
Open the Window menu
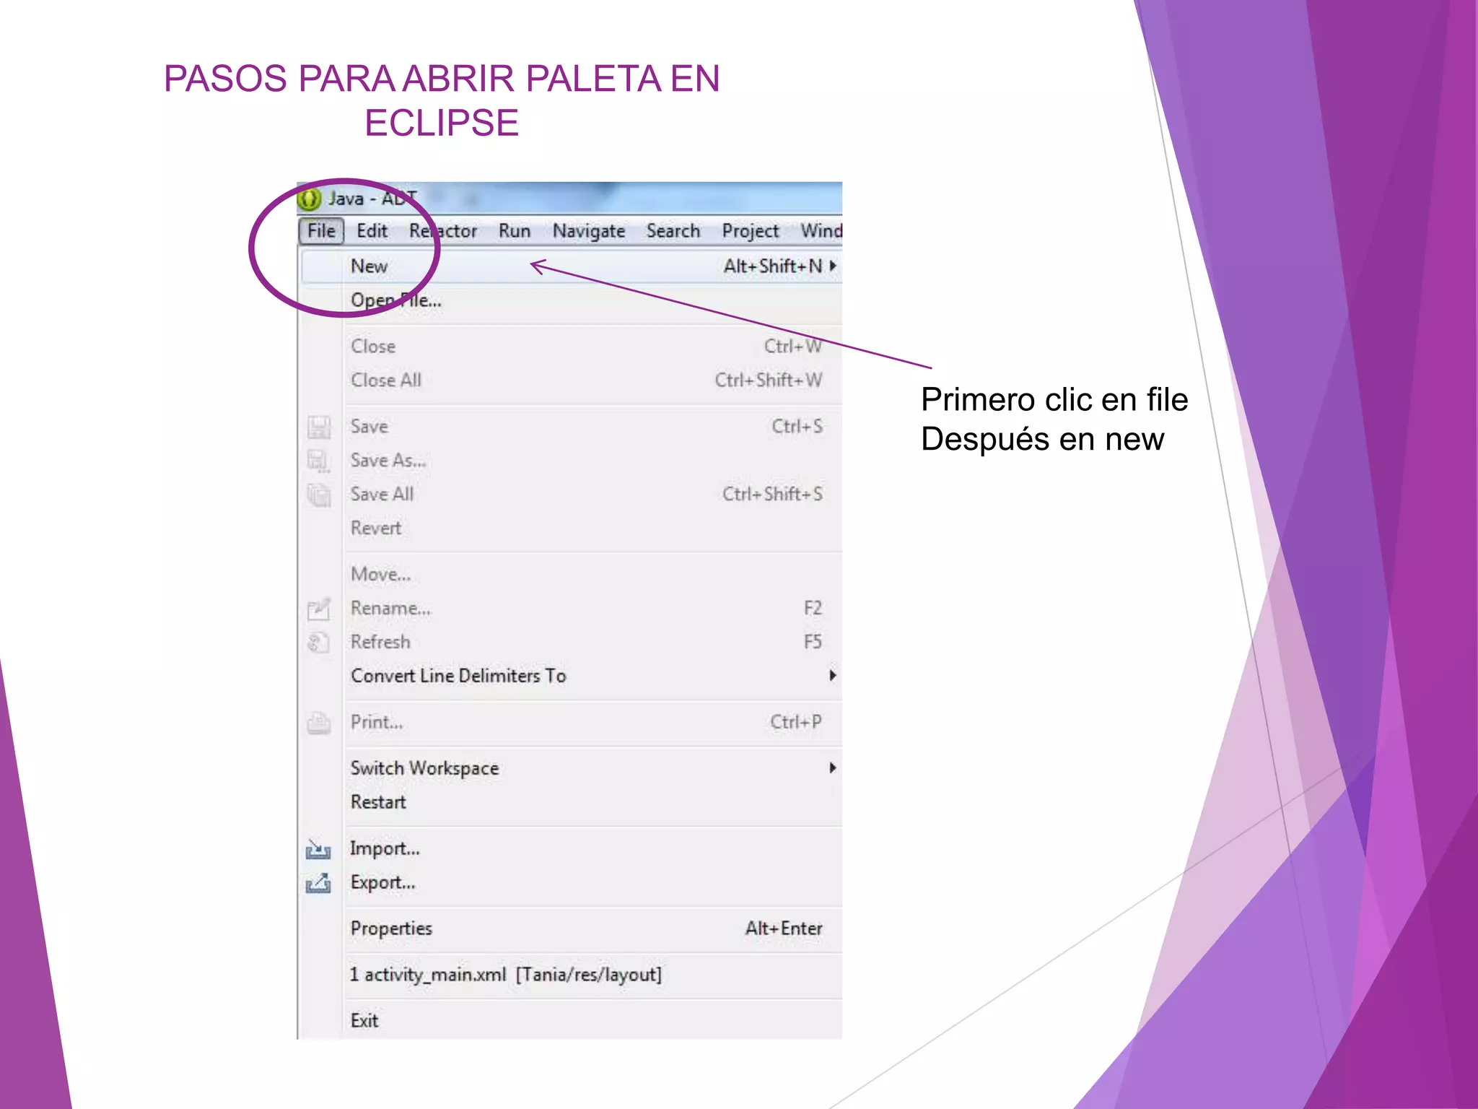pyautogui.click(x=821, y=231)
